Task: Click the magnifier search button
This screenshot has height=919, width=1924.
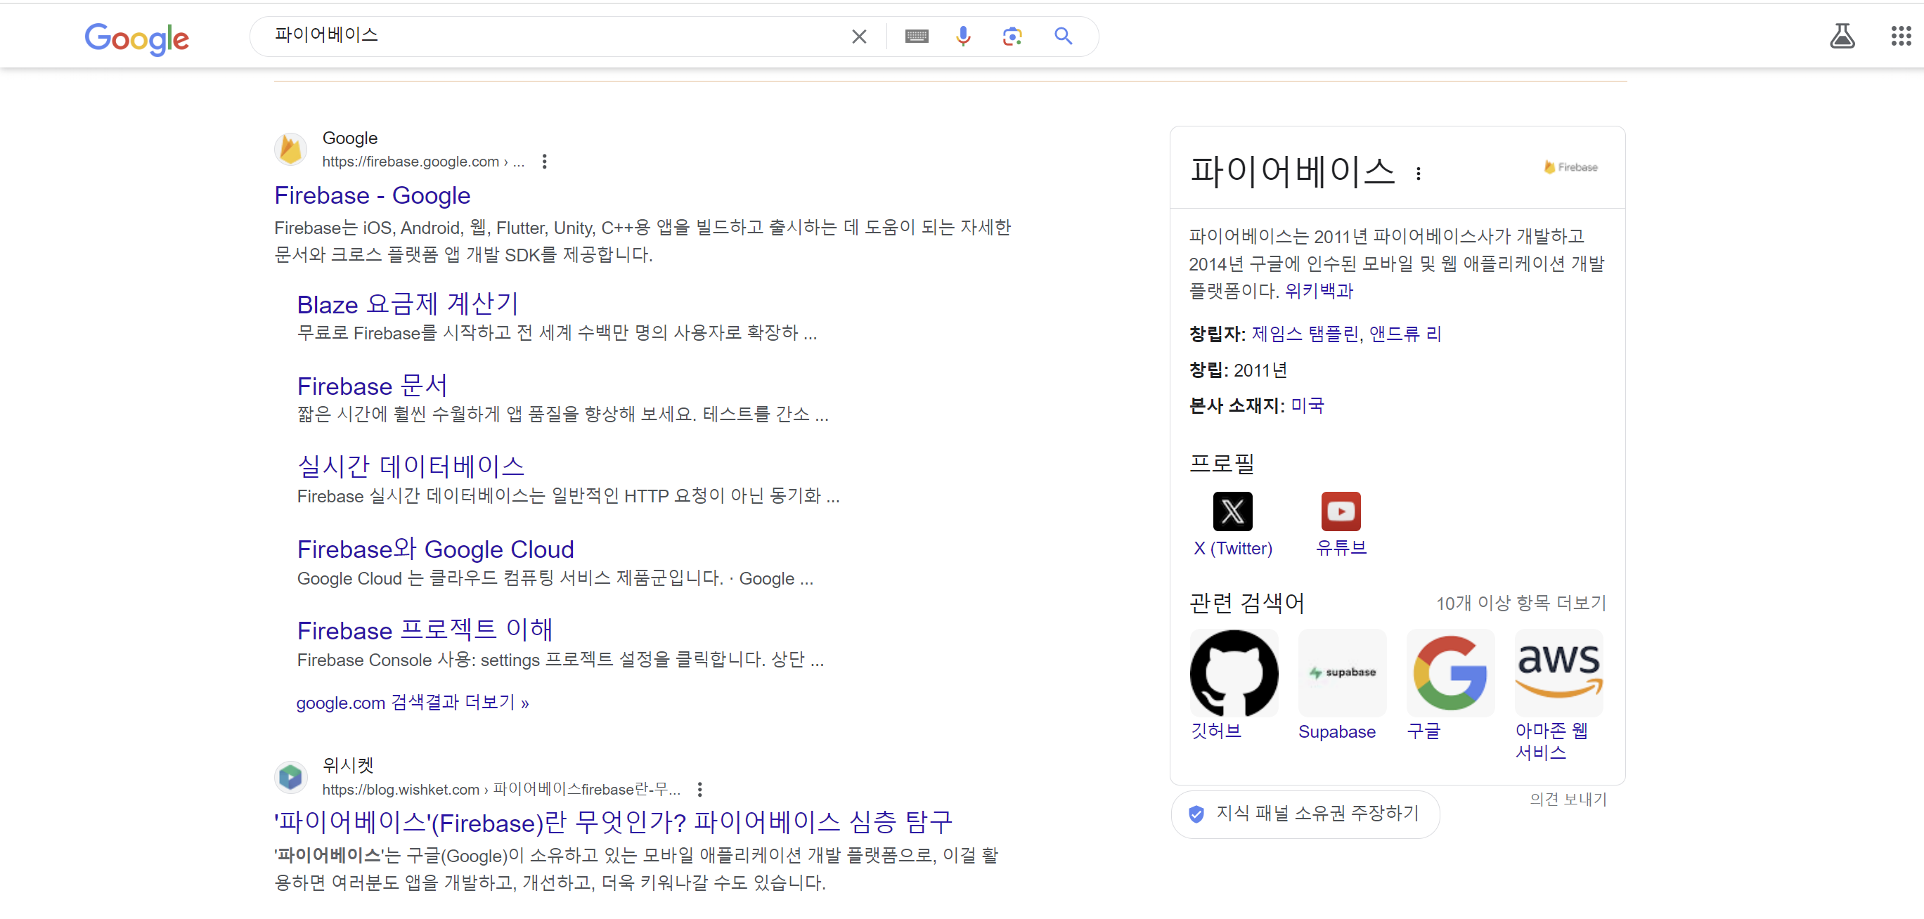Action: (1062, 37)
